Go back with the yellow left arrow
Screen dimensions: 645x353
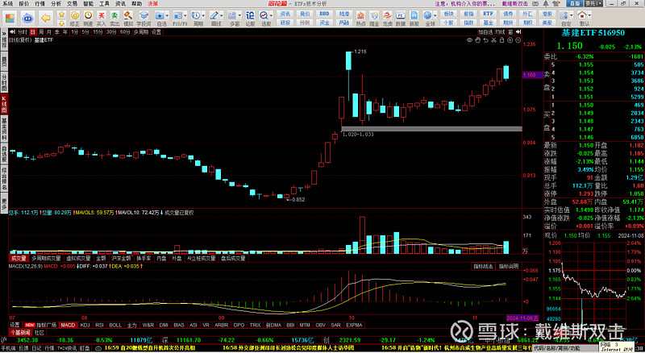[46, 18]
